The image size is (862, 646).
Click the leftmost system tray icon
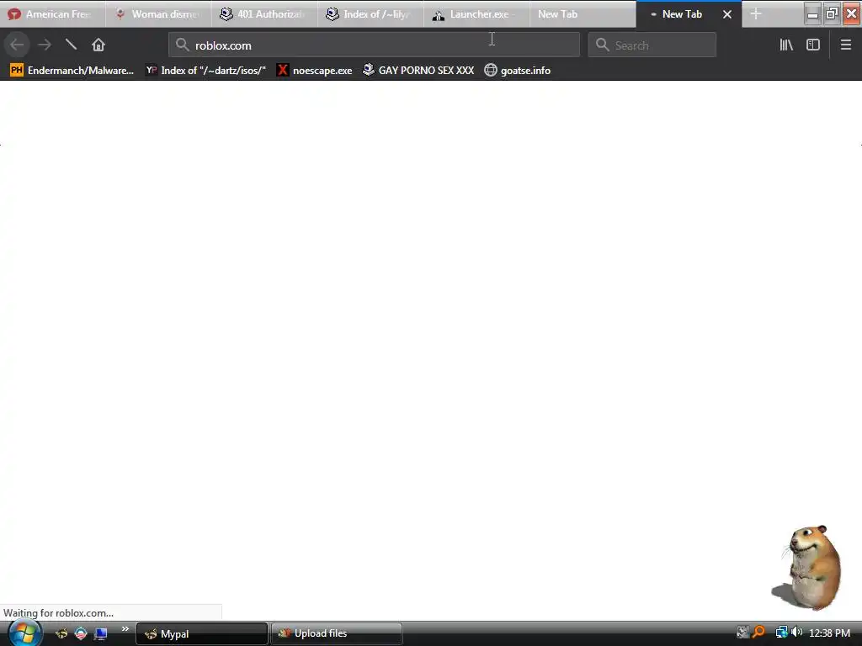pyautogui.click(x=742, y=633)
